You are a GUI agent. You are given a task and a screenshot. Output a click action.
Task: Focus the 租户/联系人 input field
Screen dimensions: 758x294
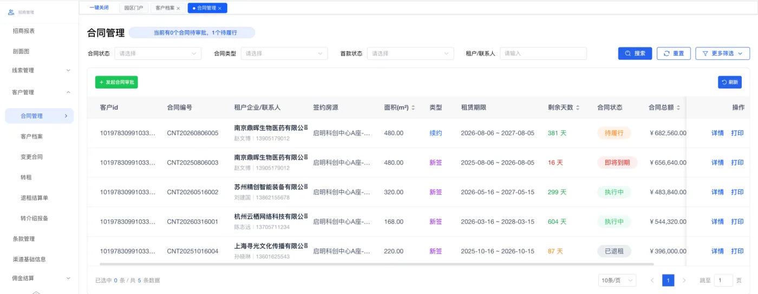tap(543, 54)
